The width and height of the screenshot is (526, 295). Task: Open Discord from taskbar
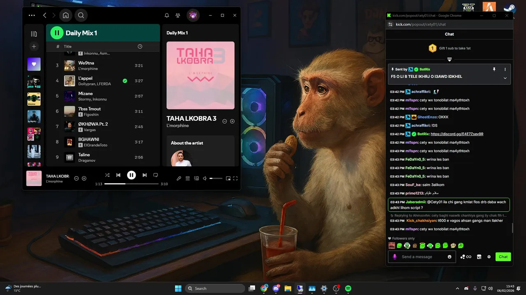276,288
